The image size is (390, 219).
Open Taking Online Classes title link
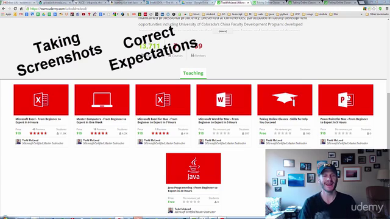coord(283,120)
